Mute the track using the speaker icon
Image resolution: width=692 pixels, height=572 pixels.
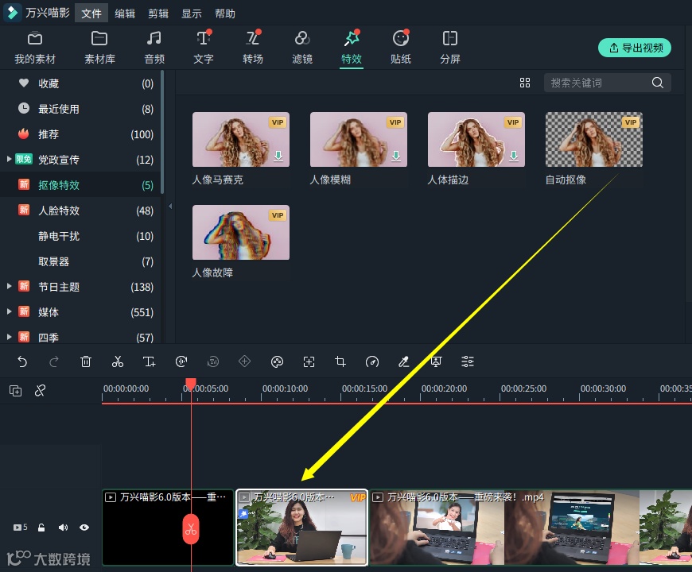(63, 528)
